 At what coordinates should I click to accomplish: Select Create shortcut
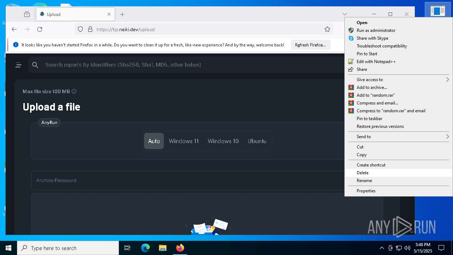pos(398,165)
